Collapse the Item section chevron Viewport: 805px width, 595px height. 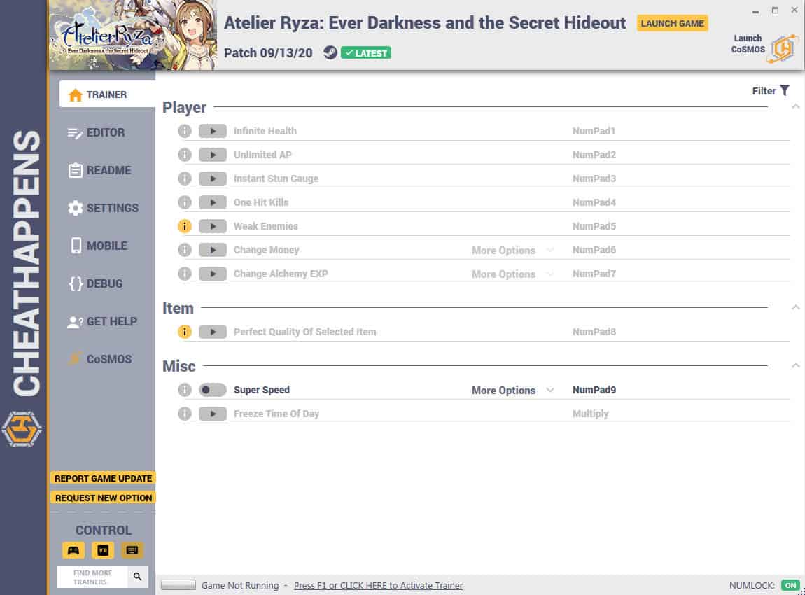(795, 307)
